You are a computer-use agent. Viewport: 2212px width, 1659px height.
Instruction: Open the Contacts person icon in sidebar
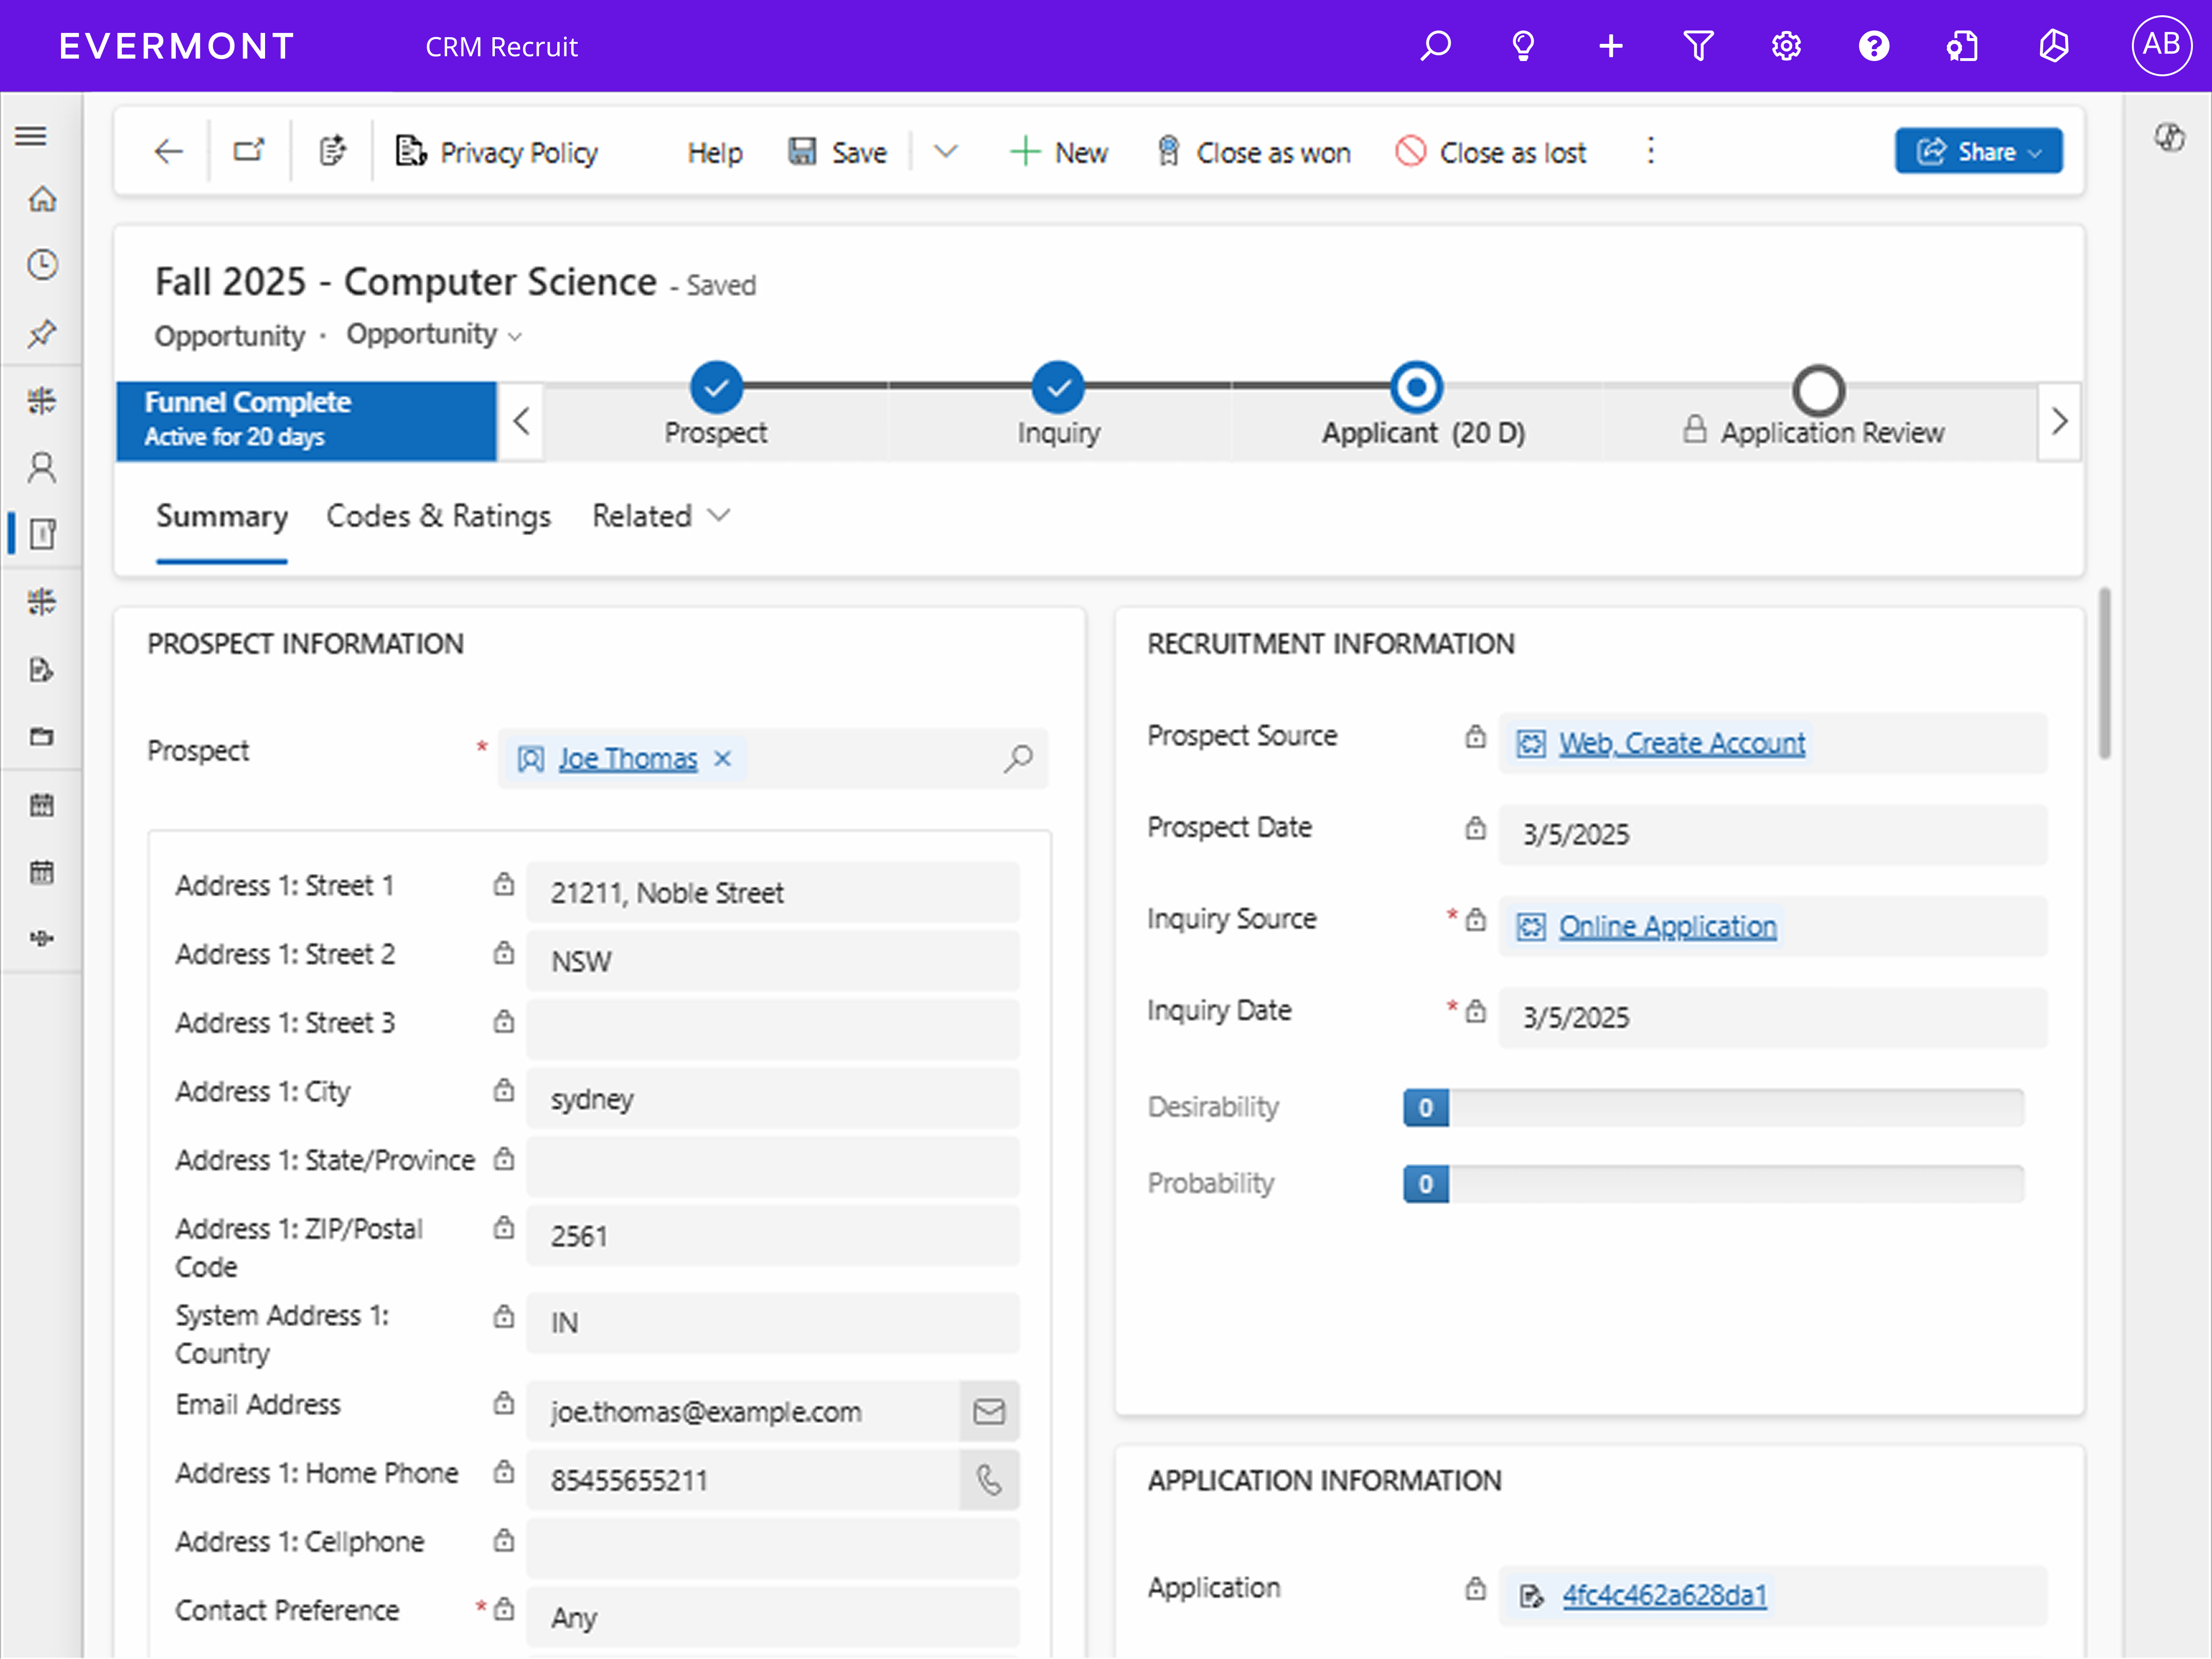click(42, 467)
